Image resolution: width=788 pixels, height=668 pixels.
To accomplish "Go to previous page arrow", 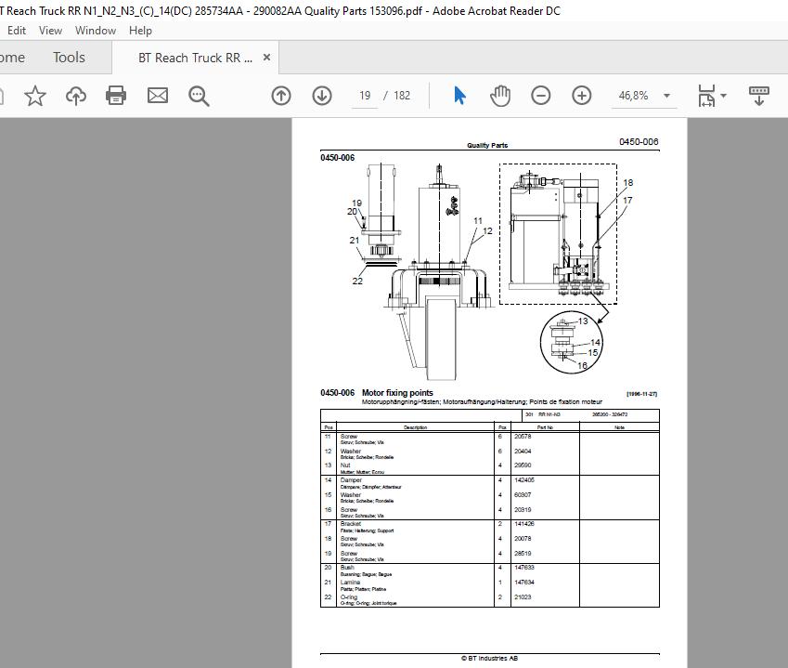I will pyautogui.click(x=281, y=96).
